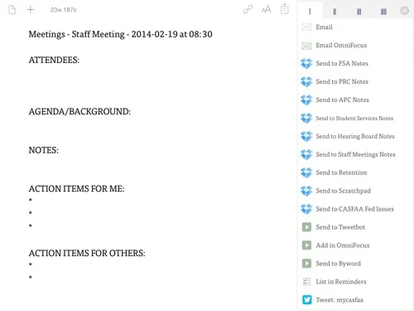Click Dropbox icon for Send to Retention
The width and height of the screenshot is (414, 311).
click(x=306, y=173)
